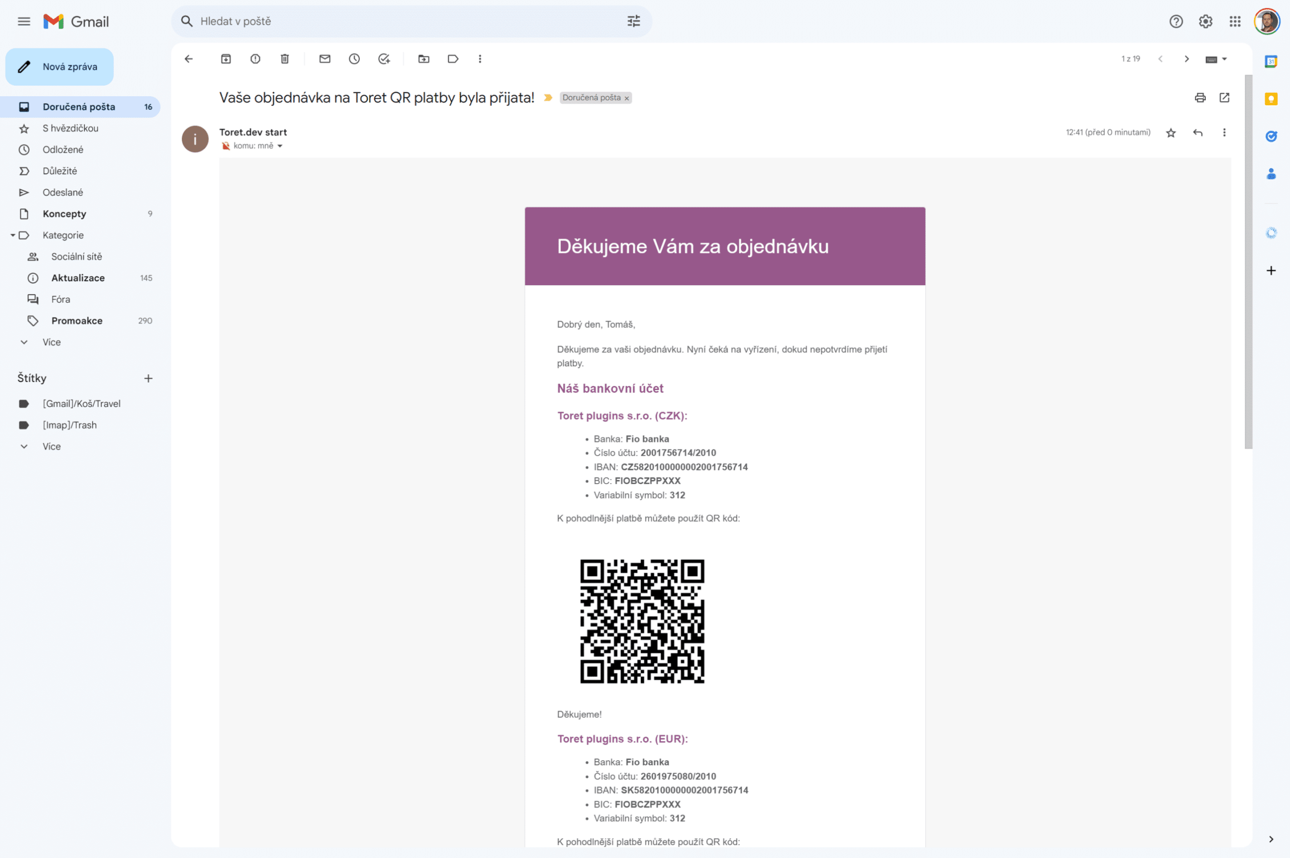The height and width of the screenshot is (858, 1290).
Task: Open Google Keep side panel
Action: (x=1271, y=99)
